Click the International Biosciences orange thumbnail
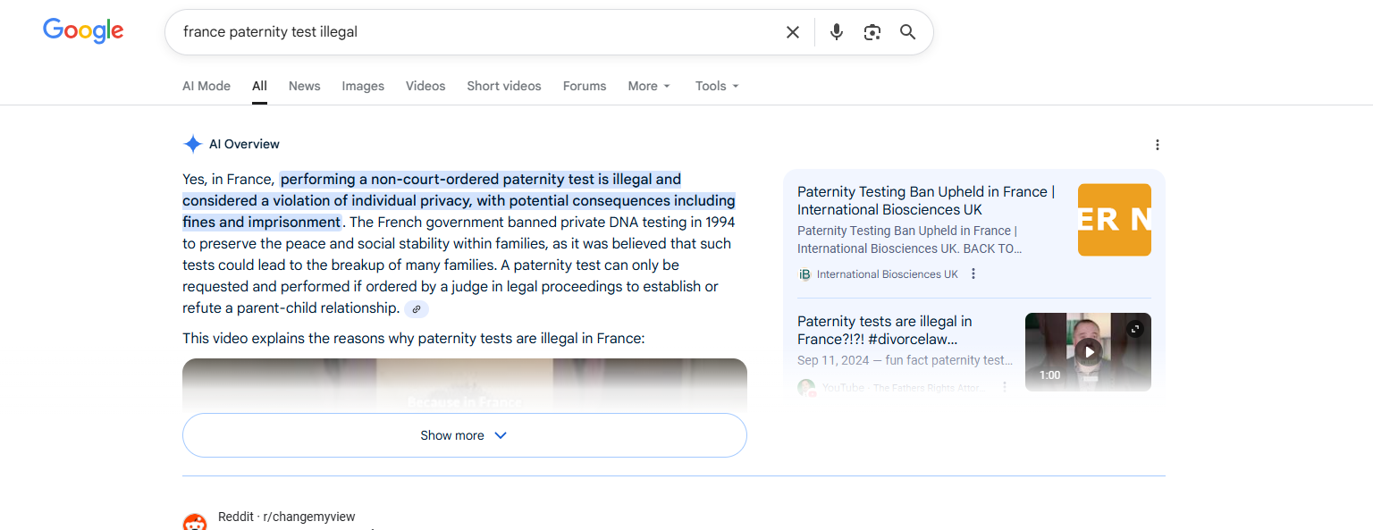Screen dimensions: 1373x530 pos(1114,220)
